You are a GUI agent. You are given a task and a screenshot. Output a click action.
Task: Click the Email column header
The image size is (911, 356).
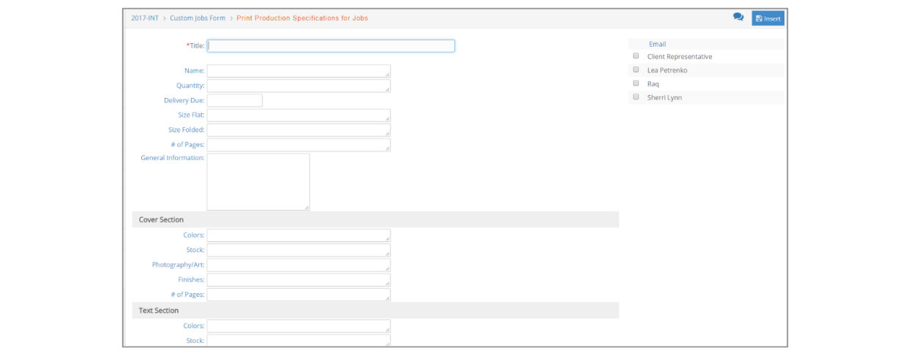click(657, 44)
